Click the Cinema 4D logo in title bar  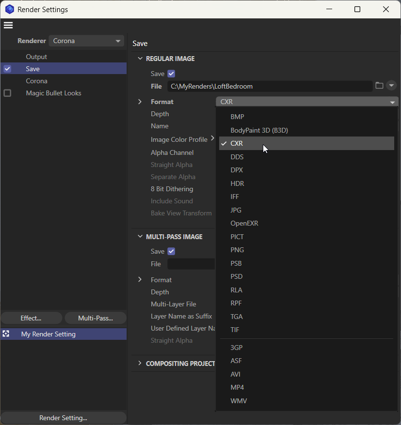(10, 9)
